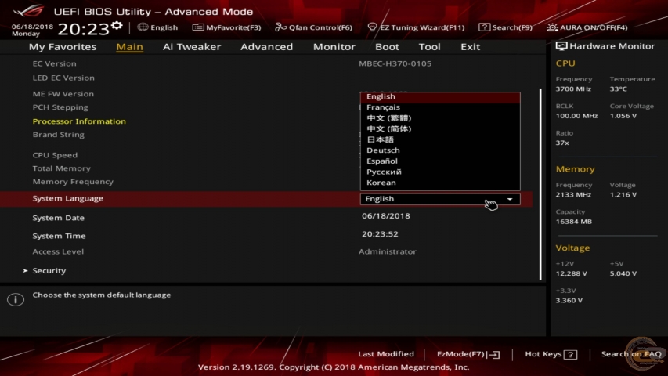This screenshot has width=668, height=376.
Task: Open Search(F9)
Action: 505,27
